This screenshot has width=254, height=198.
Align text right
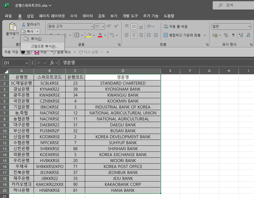coord(141,35)
